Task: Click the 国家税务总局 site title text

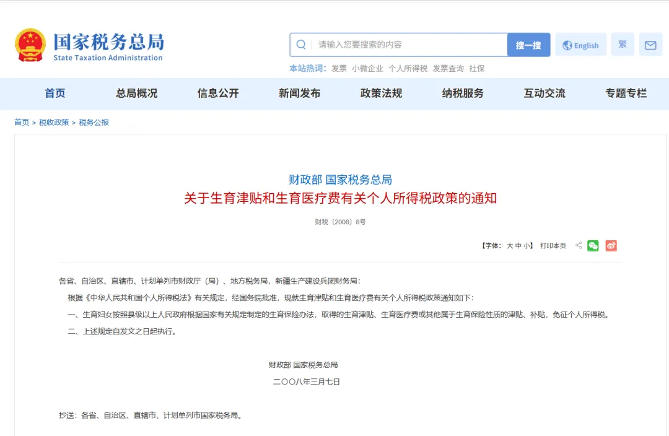Action: click(109, 41)
